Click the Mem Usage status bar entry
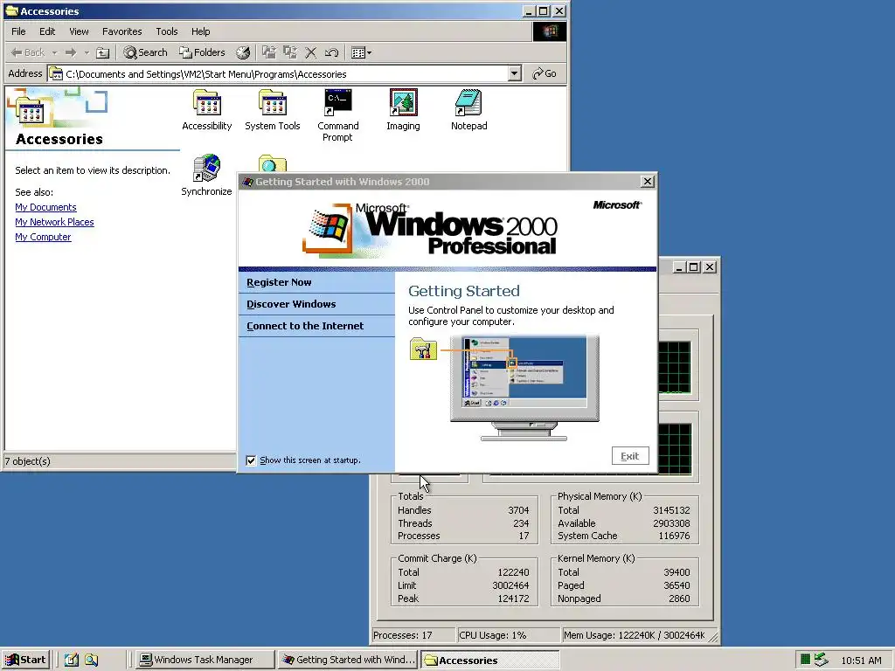This screenshot has width=895, height=671. (x=634, y=635)
